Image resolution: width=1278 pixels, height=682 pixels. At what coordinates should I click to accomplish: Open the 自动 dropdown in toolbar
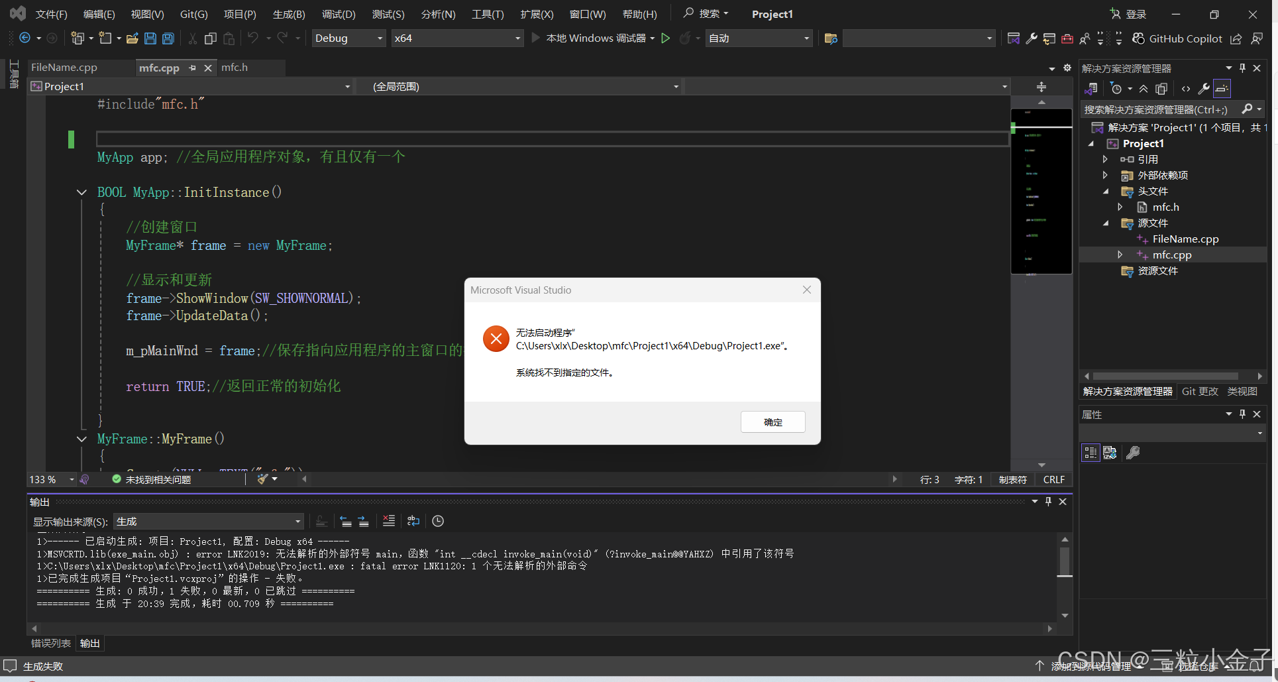pos(759,38)
